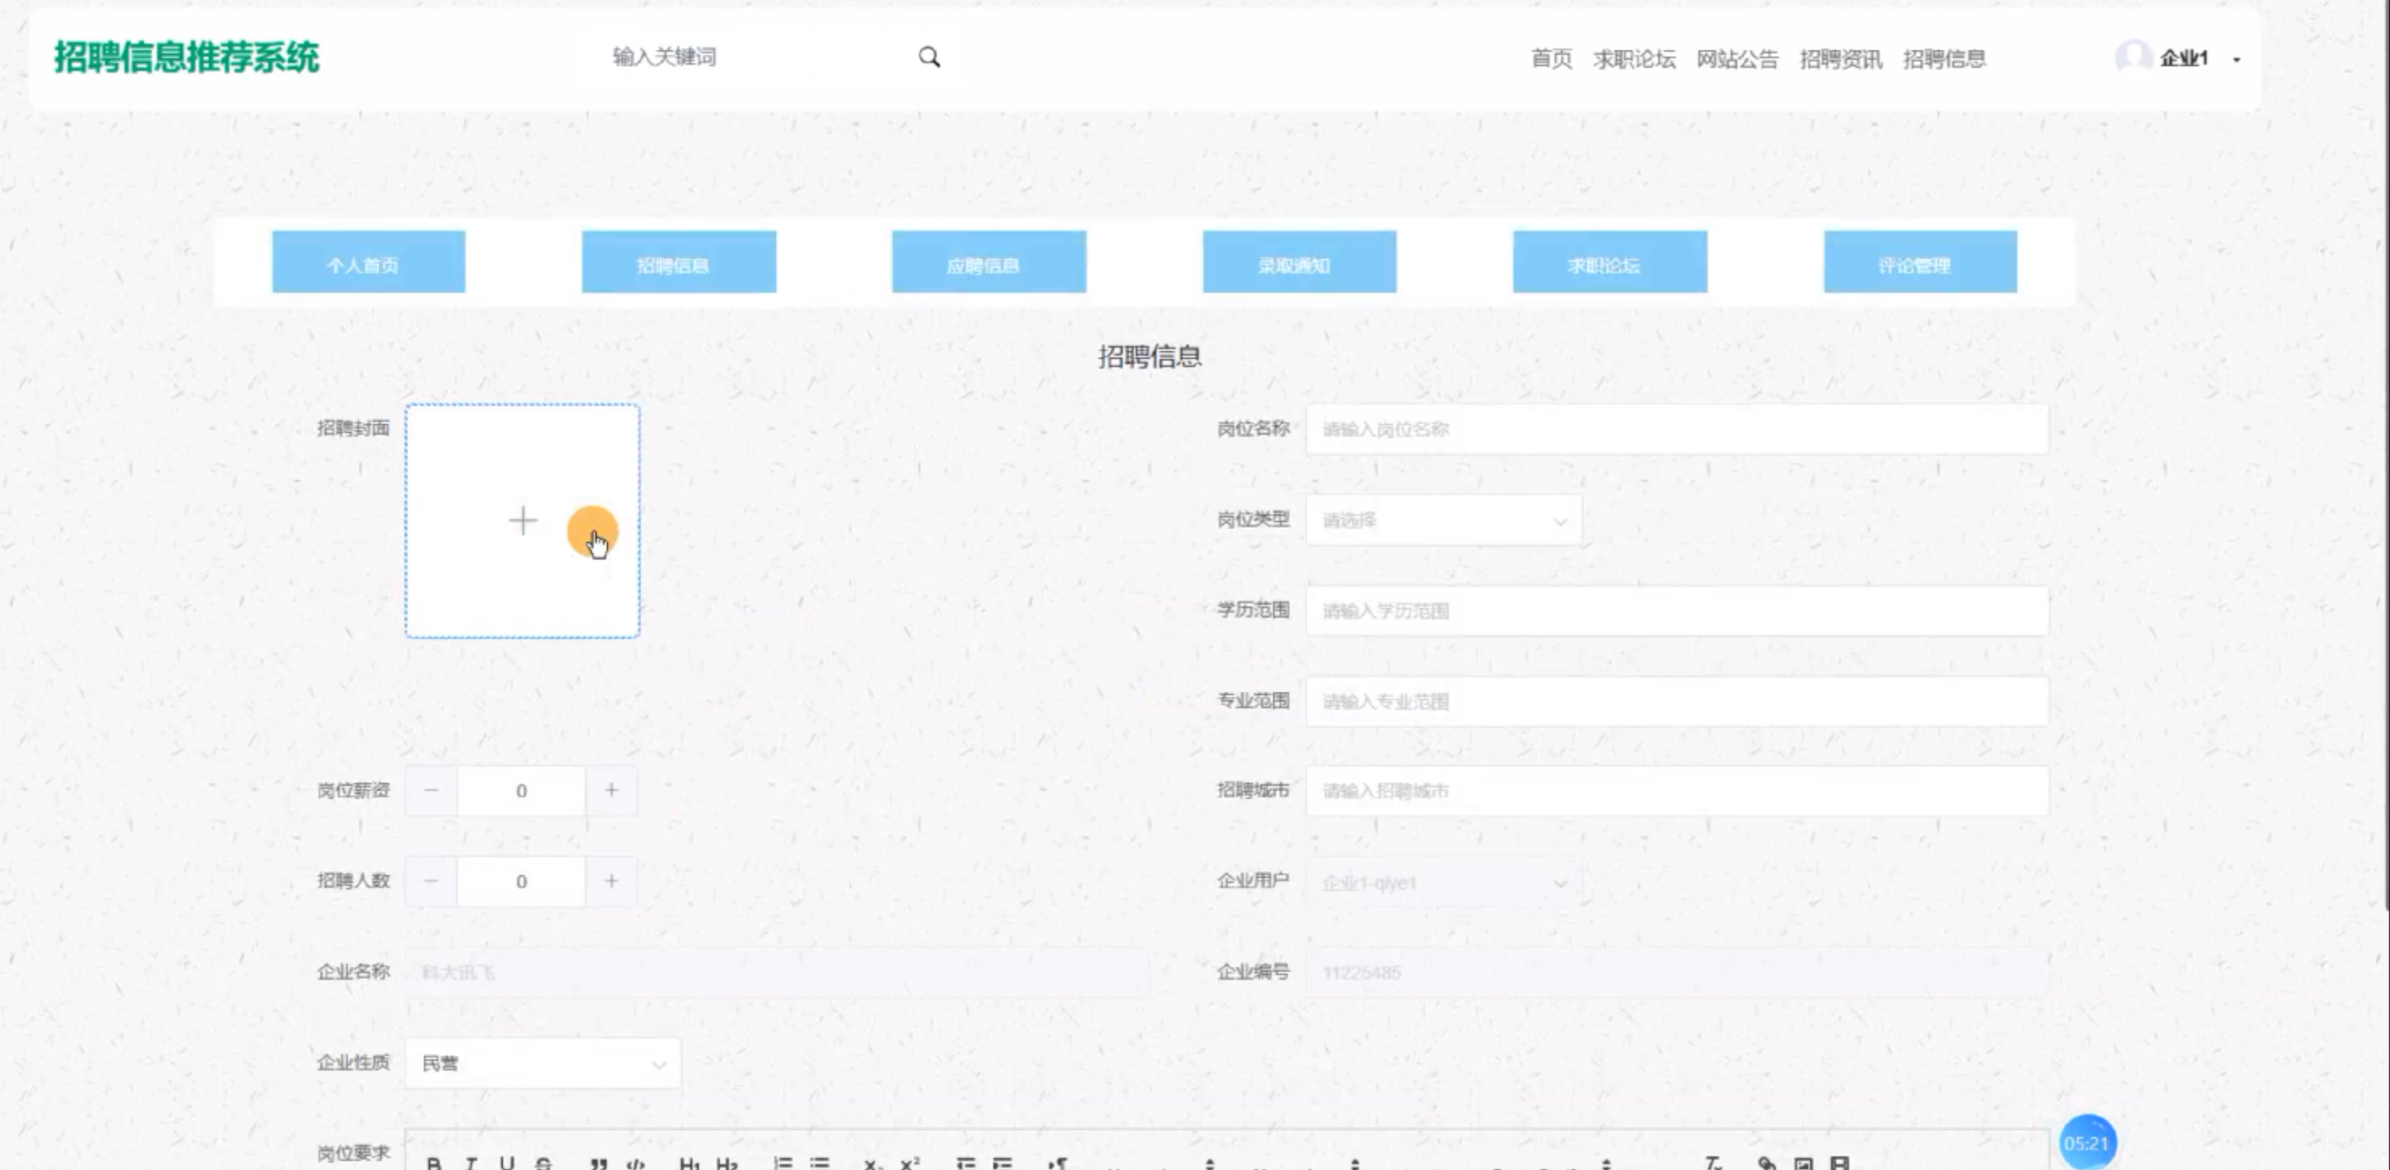The height and width of the screenshot is (1170, 2390).
Task: Open the 企业1 account dropdown arrow
Action: pyautogui.click(x=2237, y=59)
